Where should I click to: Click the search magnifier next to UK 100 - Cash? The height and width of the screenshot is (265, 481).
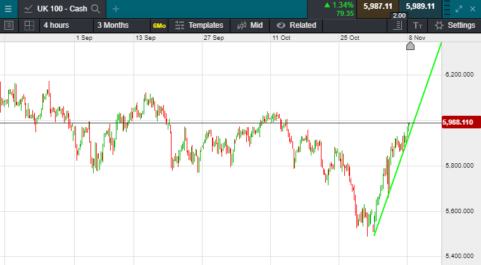(x=96, y=9)
